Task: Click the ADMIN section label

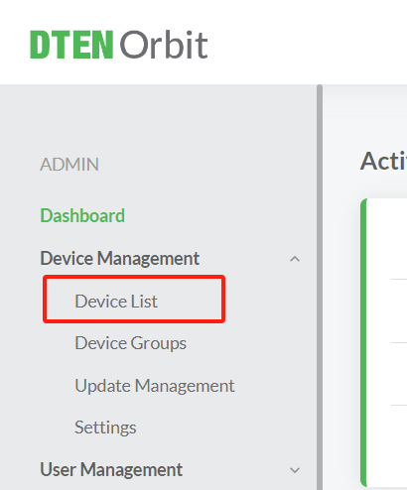Action: (x=69, y=165)
